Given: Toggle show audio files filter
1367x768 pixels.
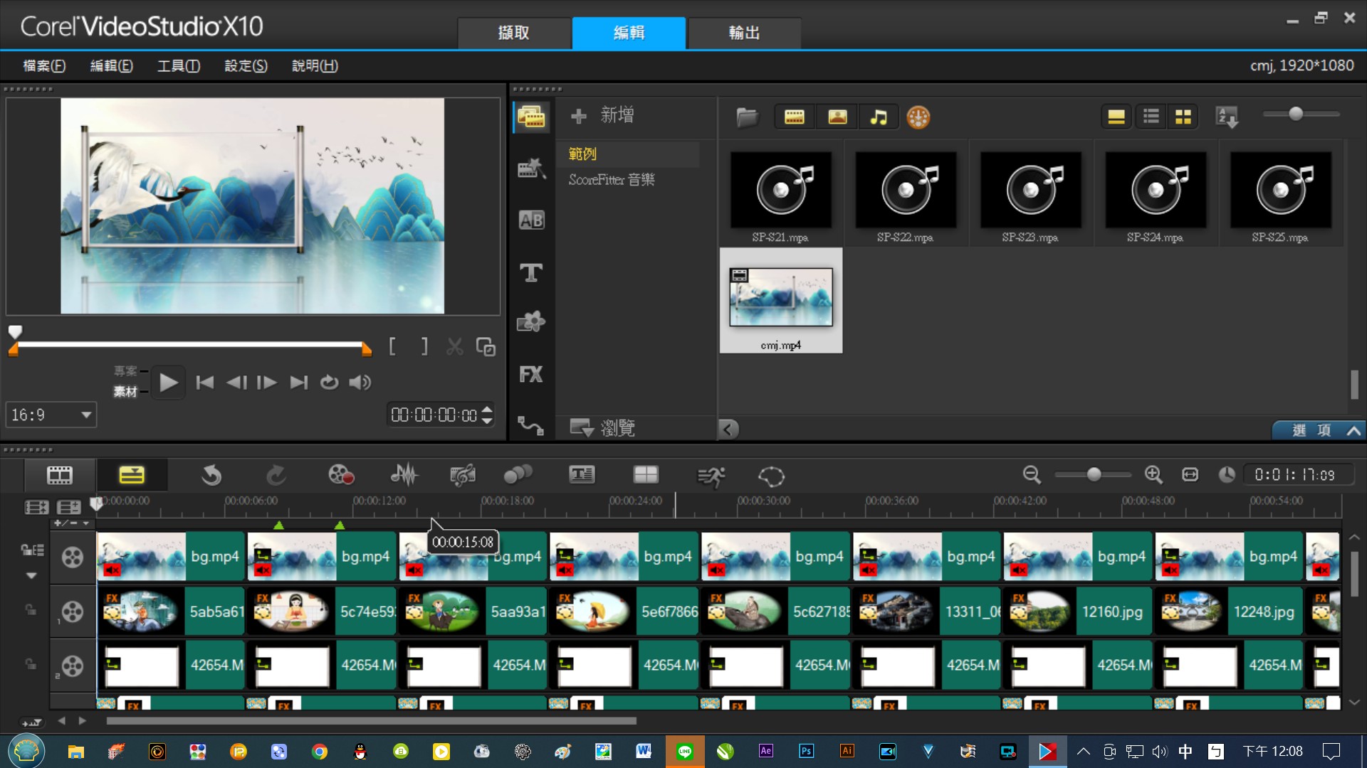Looking at the screenshot, I should coord(879,117).
